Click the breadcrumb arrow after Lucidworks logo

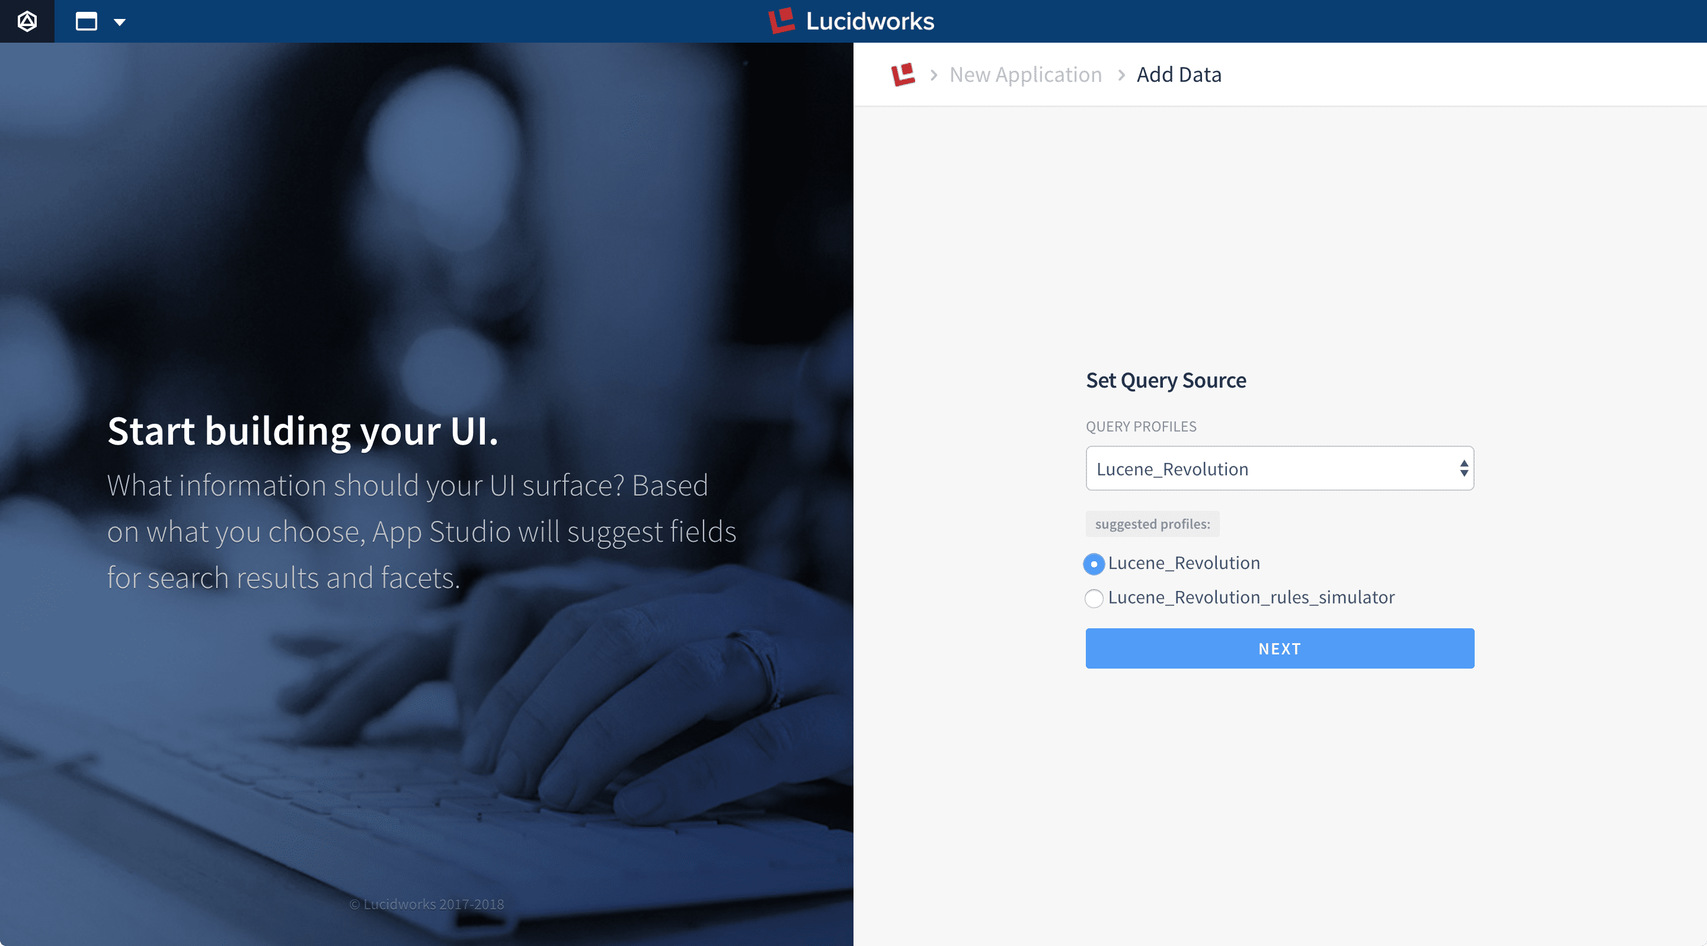(x=936, y=73)
